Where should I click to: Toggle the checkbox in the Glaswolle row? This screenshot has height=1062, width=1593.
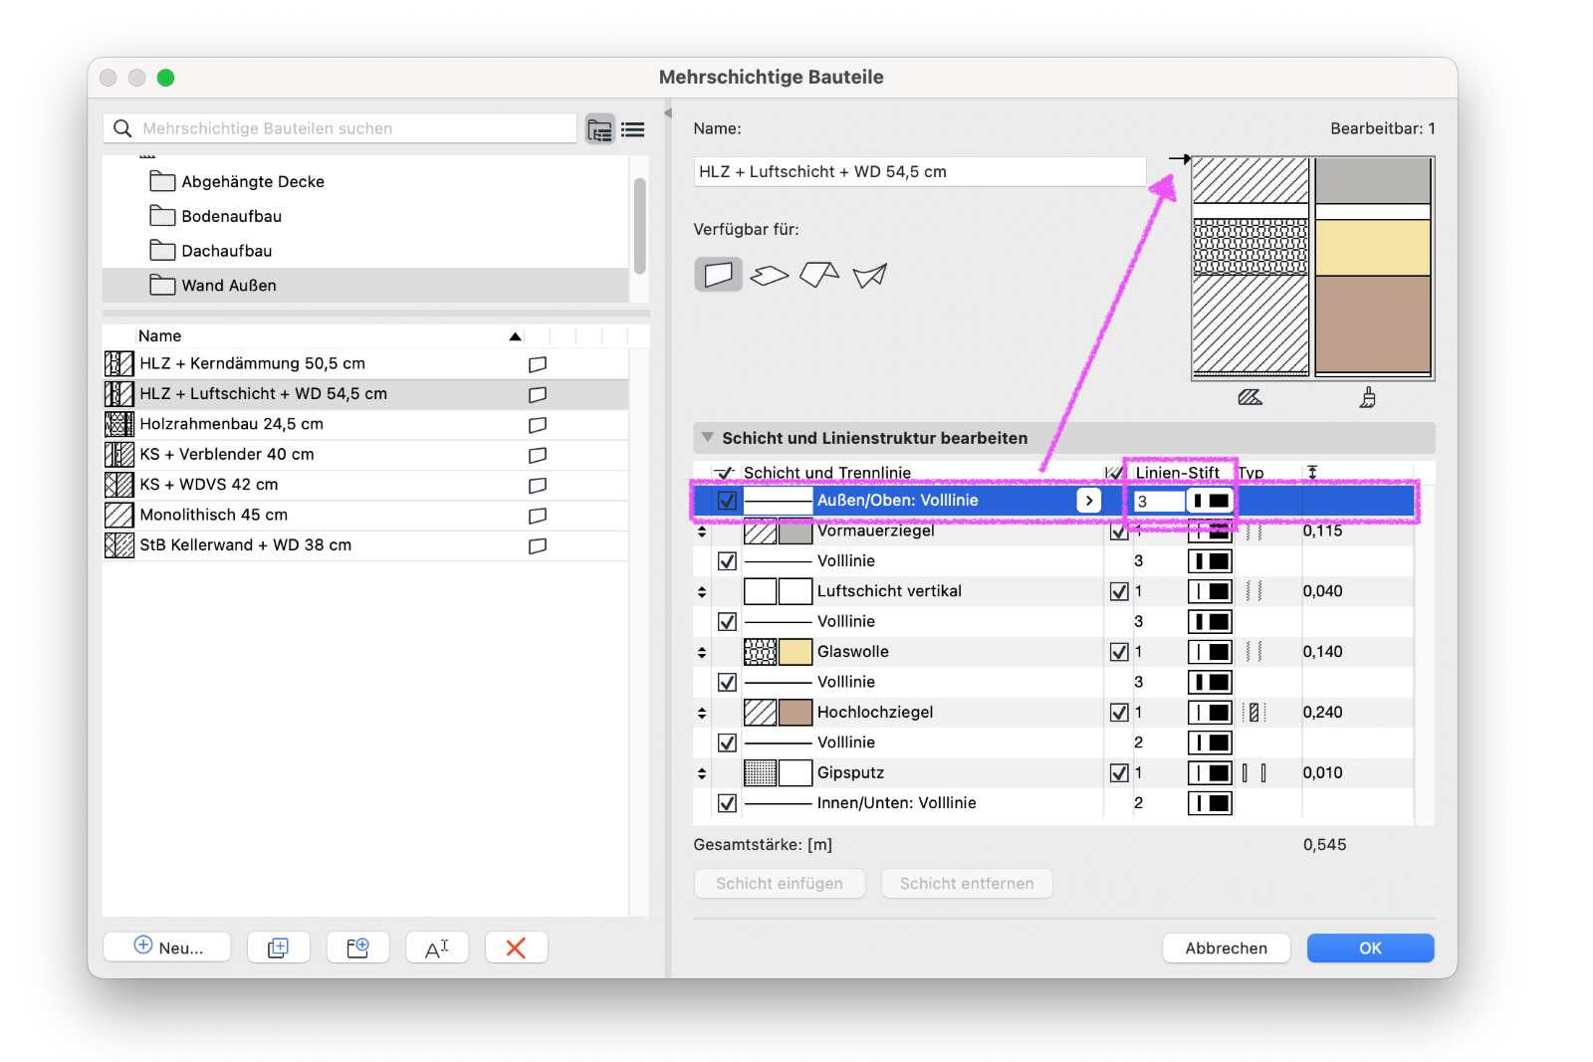tap(1119, 652)
